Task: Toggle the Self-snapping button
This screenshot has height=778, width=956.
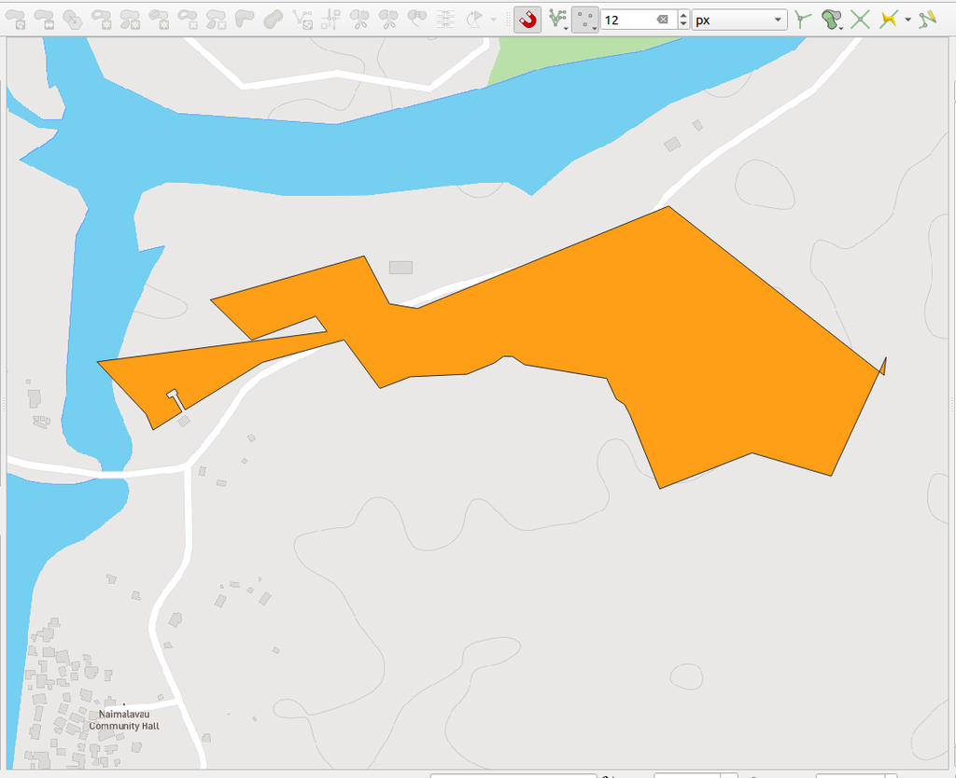Action: click(927, 20)
